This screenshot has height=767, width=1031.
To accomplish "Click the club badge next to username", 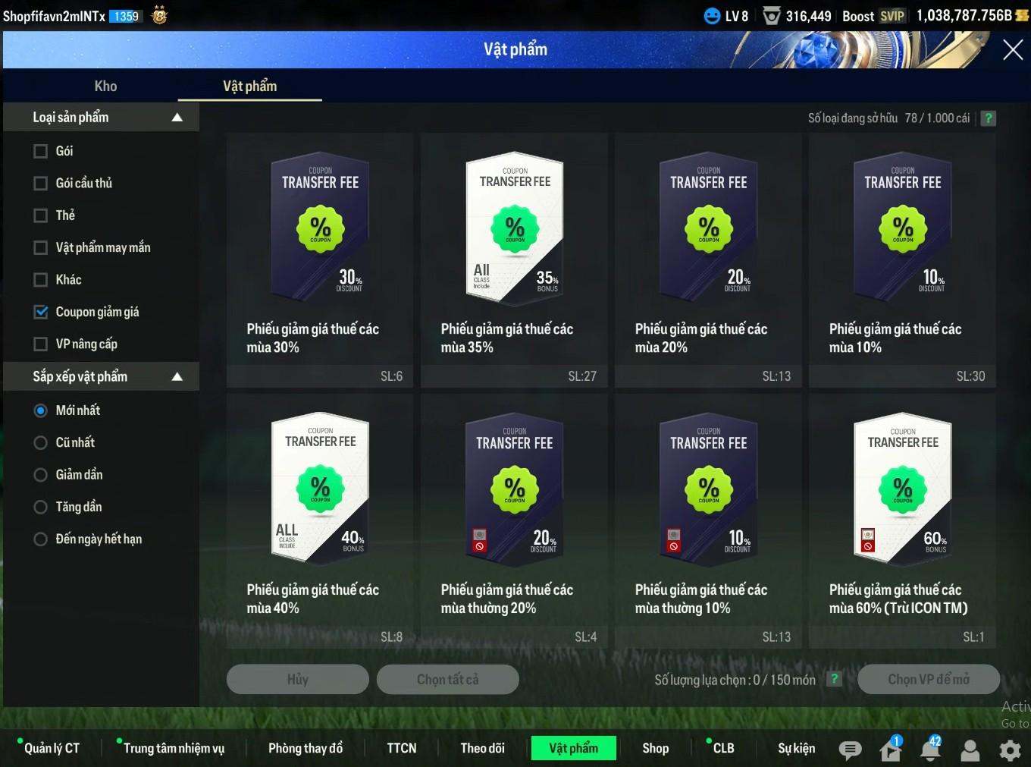I will click(159, 15).
